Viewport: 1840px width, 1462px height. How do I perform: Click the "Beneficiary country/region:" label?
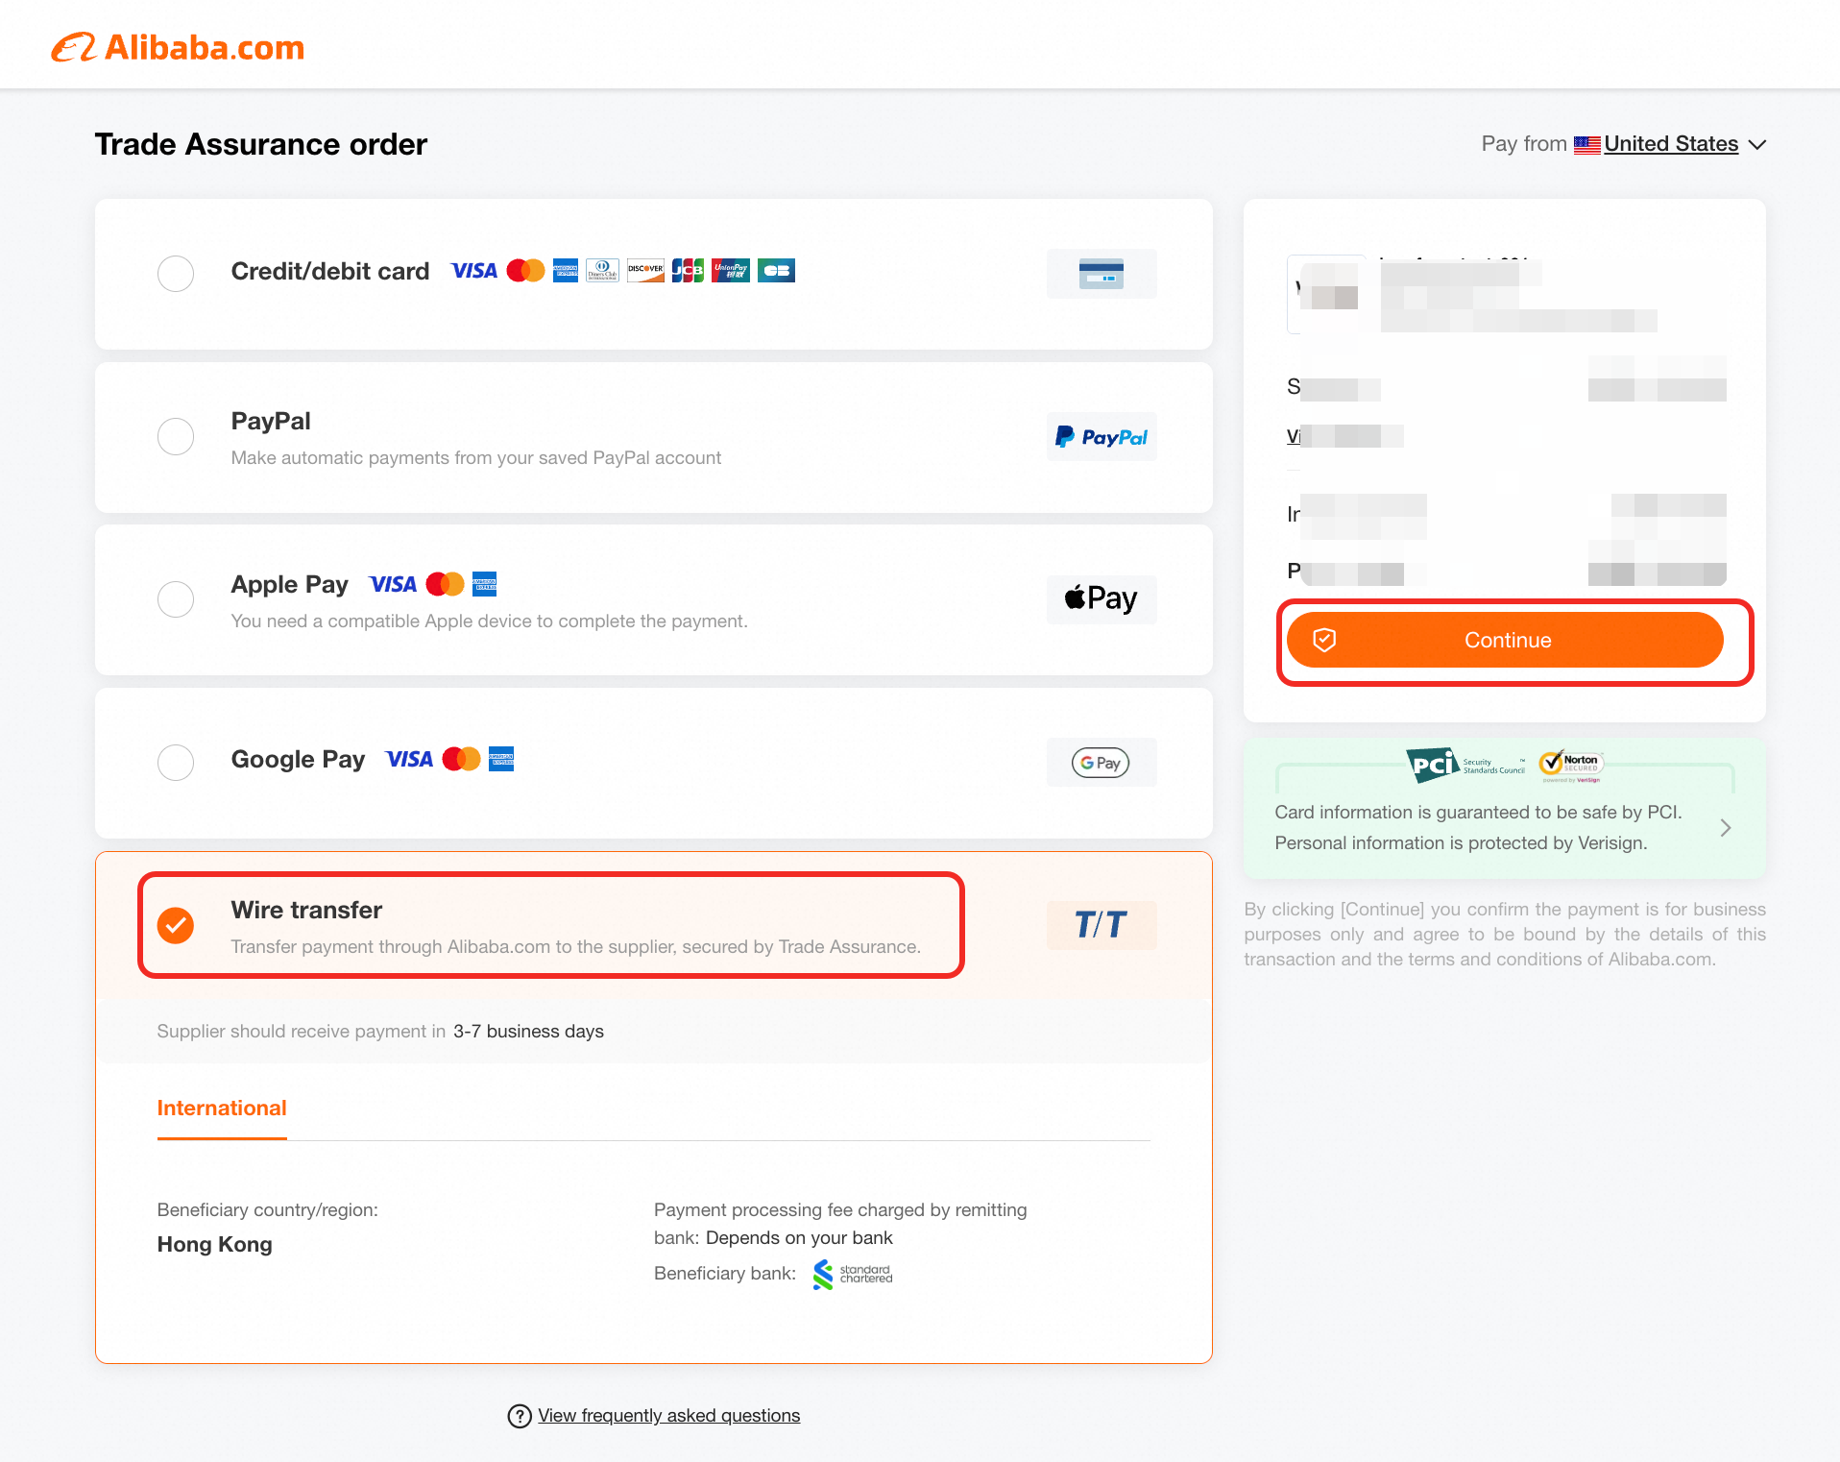coord(268,1210)
